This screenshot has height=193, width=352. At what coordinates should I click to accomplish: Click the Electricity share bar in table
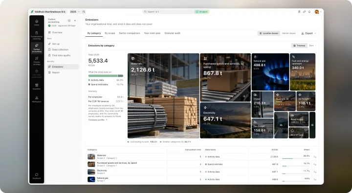[x=296, y=174]
